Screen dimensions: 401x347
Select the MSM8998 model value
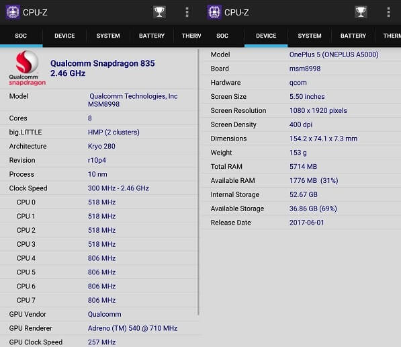click(x=104, y=104)
